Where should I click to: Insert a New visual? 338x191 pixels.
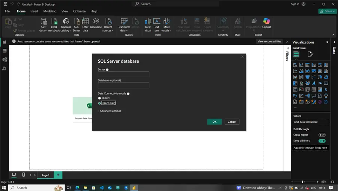click(x=148, y=24)
